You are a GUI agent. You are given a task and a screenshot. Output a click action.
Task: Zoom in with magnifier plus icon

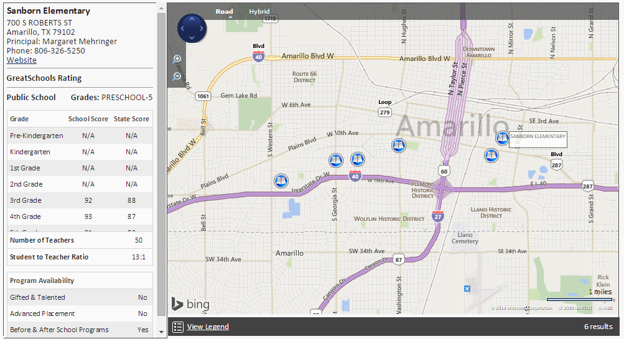click(x=177, y=60)
